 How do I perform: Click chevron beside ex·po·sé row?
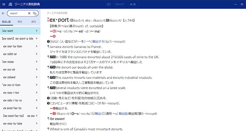(37, 69)
